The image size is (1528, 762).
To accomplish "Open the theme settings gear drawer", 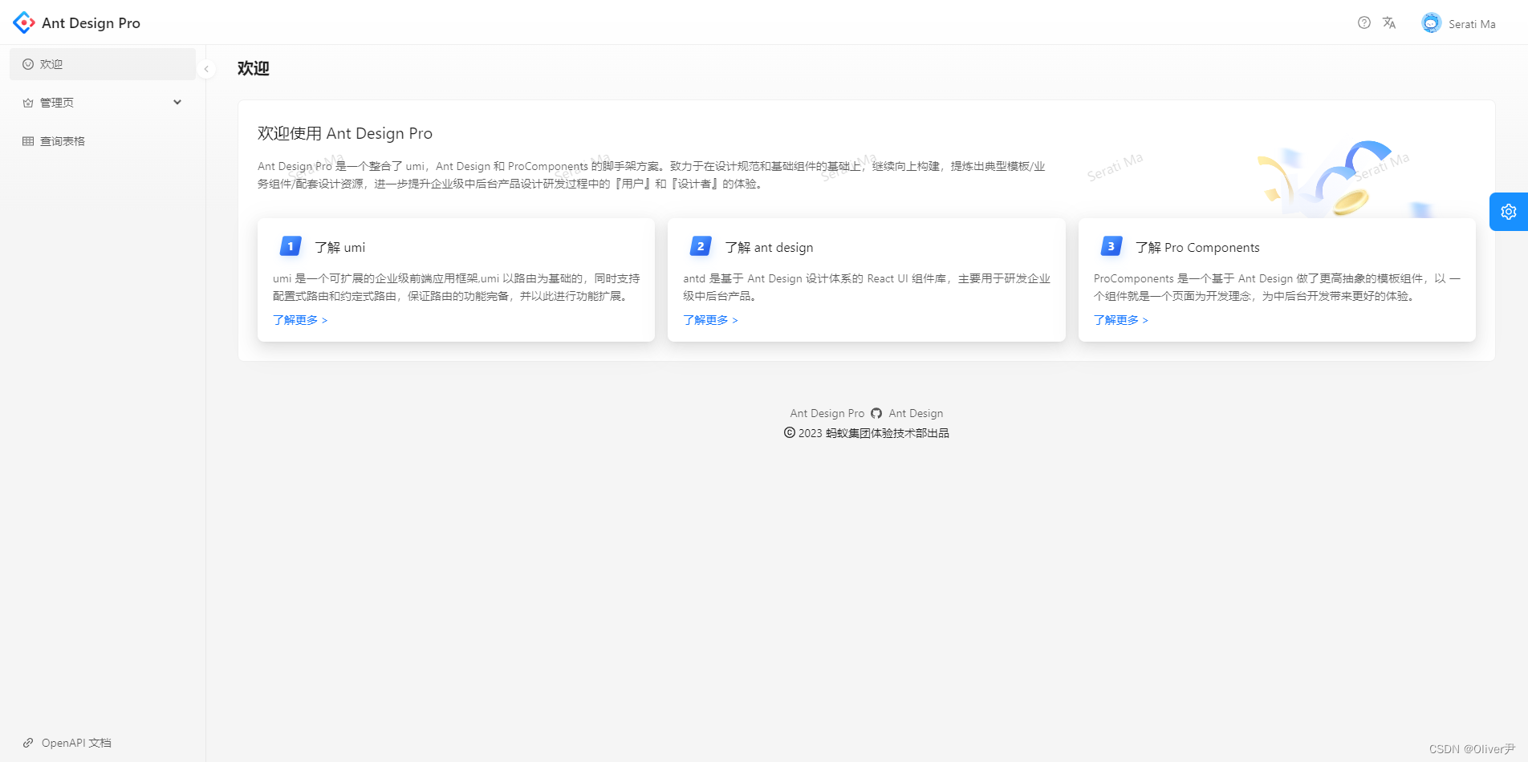I will [x=1509, y=212].
